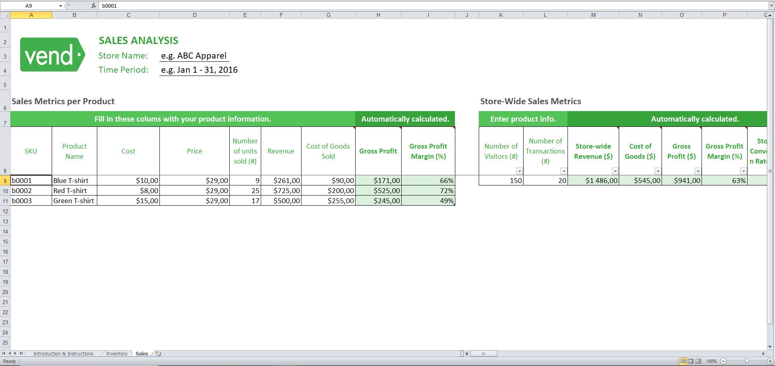775x366 pixels.
Task: Open the Number of Visitors filter dropdown
Action: (519, 171)
